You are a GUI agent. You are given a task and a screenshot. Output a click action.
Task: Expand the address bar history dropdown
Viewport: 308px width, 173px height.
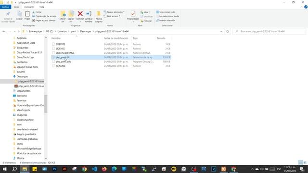coord(221,31)
